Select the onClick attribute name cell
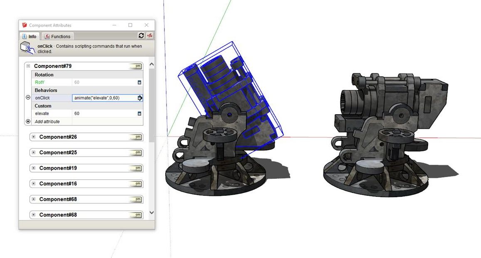Viewport: 481px width, 258px height. click(52, 98)
